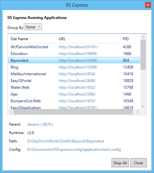Open the localhost:20161 URL link
154x173 pixels.
coord(78,47)
